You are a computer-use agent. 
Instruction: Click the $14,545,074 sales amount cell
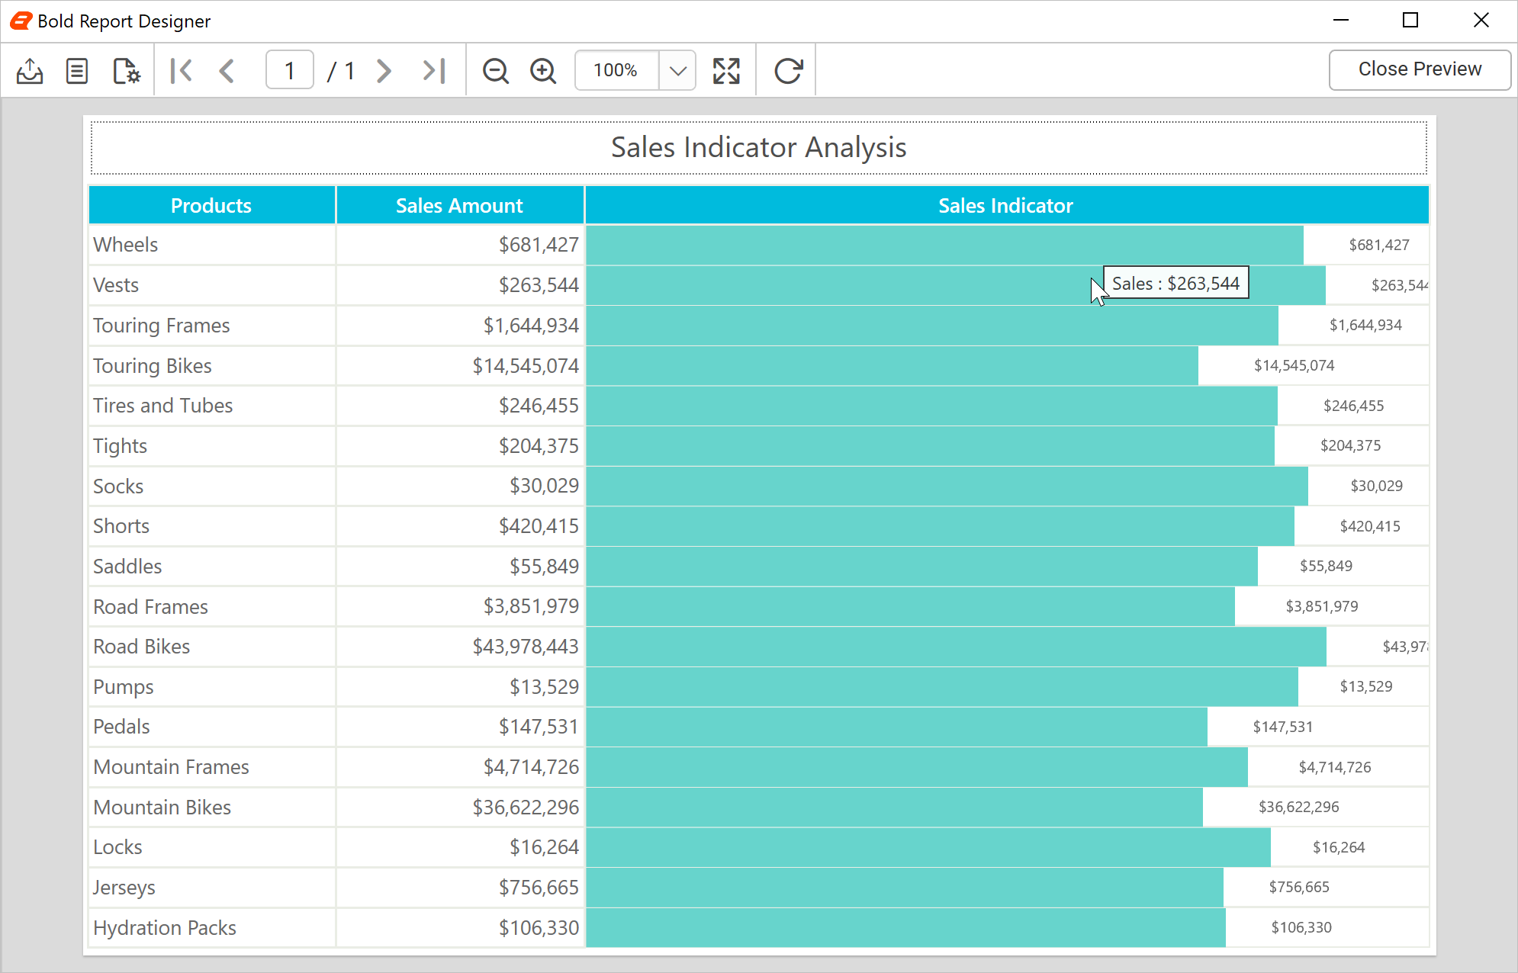460,366
